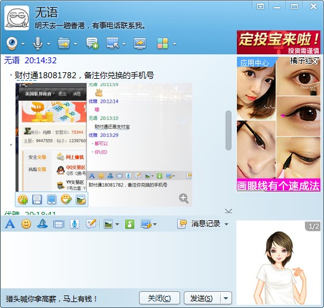This screenshot has width=324, height=308.
Task: Click the message input text area
Action: (x=118, y=260)
